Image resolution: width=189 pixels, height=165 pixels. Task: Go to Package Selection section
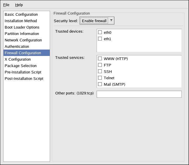click(20, 66)
